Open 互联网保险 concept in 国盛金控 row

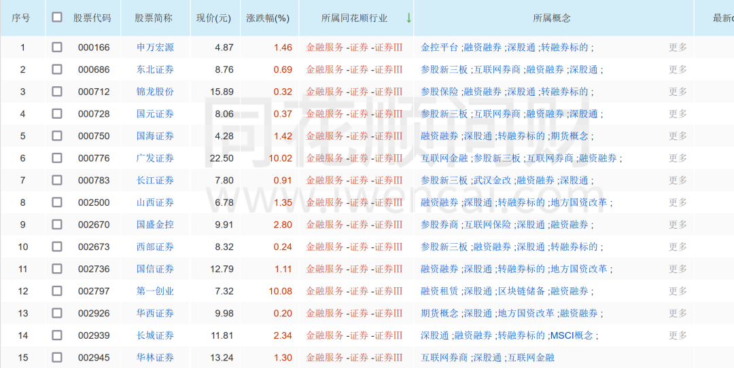pos(487,225)
